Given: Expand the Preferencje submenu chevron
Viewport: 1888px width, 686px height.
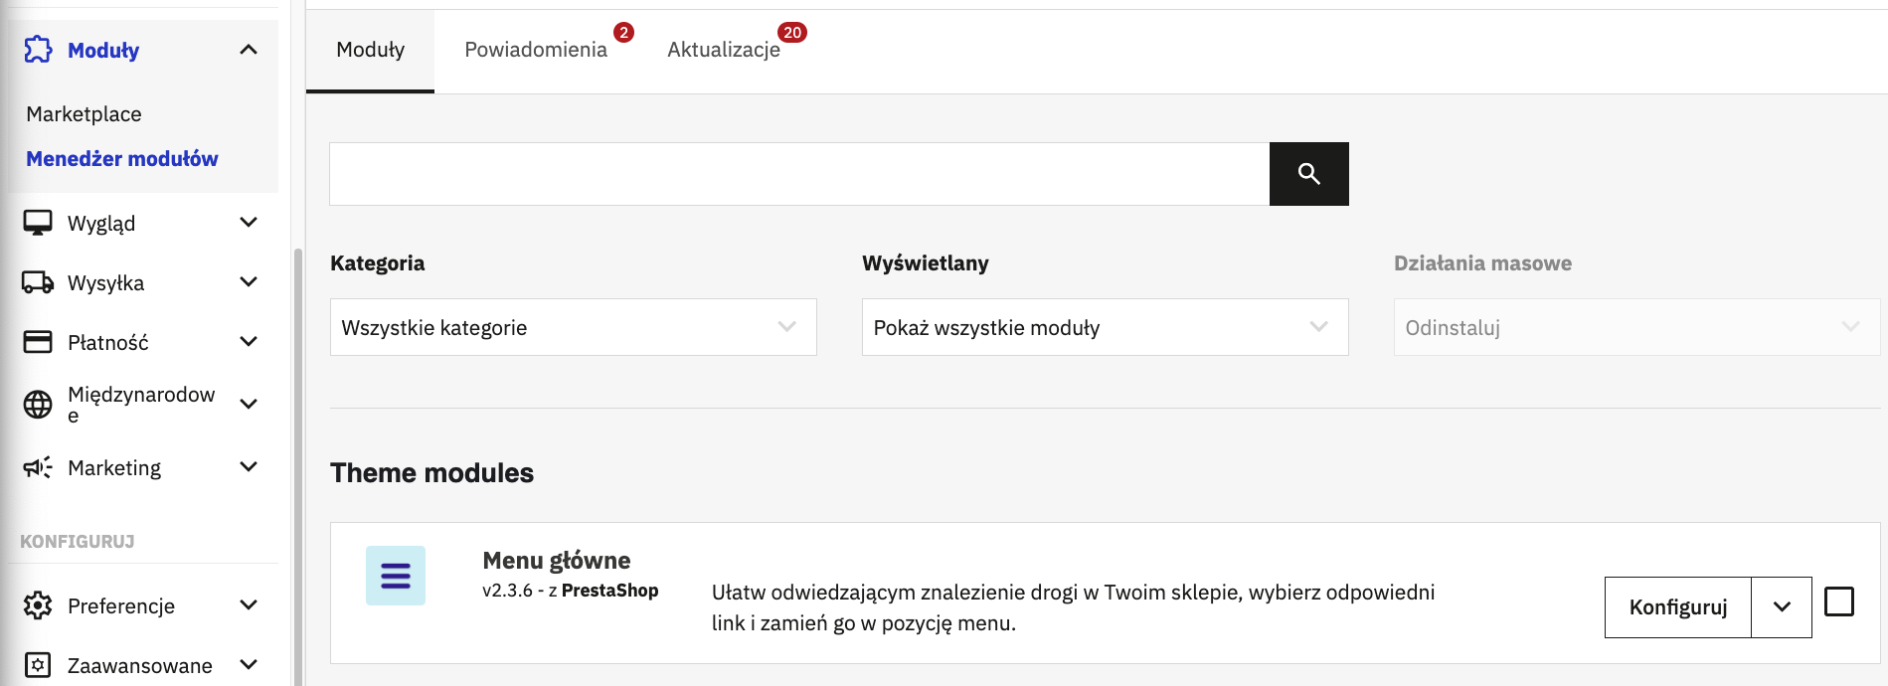Looking at the screenshot, I should pos(249,604).
